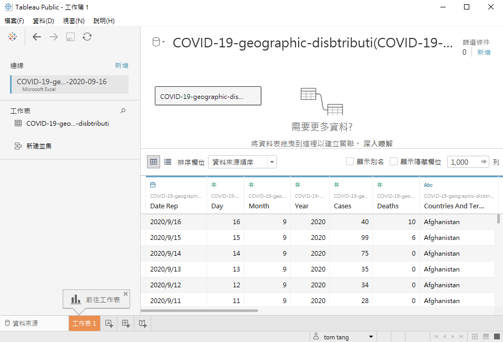The height and width of the screenshot is (342, 503).
Task: Maximize the Tableau Public window
Action: [x=467, y=7]
